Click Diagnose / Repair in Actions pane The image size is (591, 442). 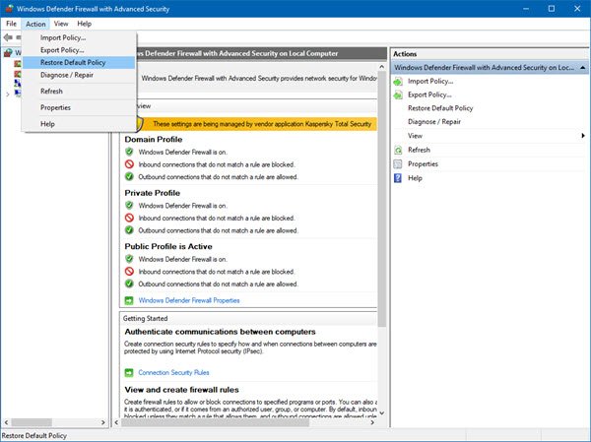click(x=434, y=122)
